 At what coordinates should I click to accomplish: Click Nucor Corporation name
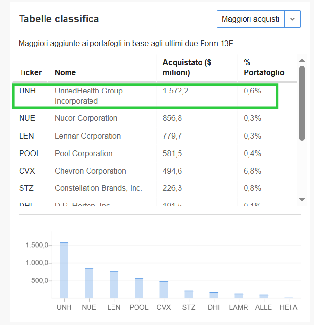pyautogui.click(x=86, y=118)
